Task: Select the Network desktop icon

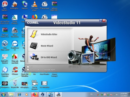Action: [25, 5]
